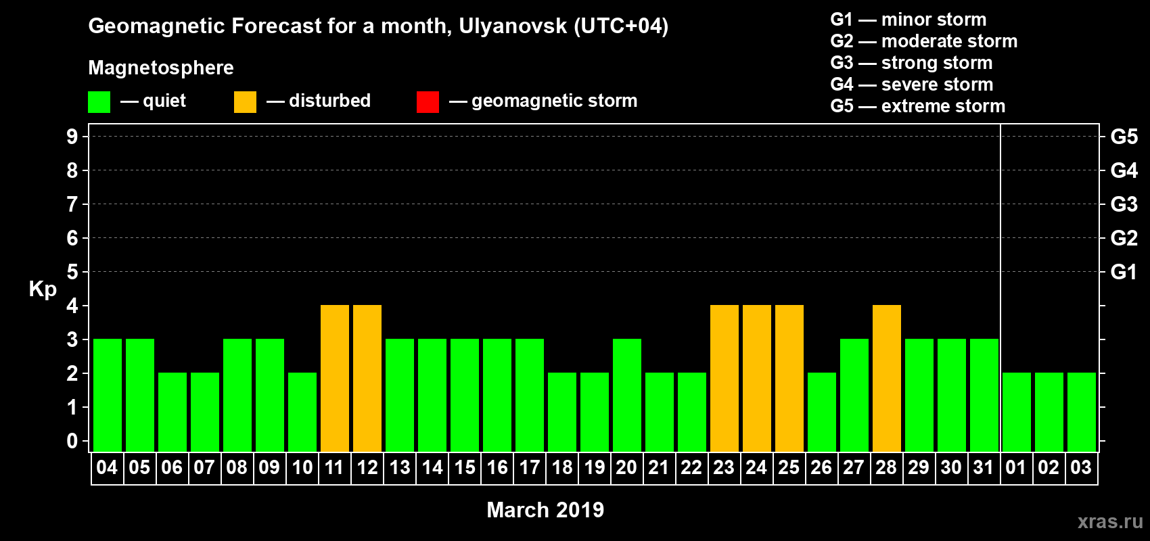Click the date label 03 at the far right
The image size is (1150, 541).
[1081, 468]
